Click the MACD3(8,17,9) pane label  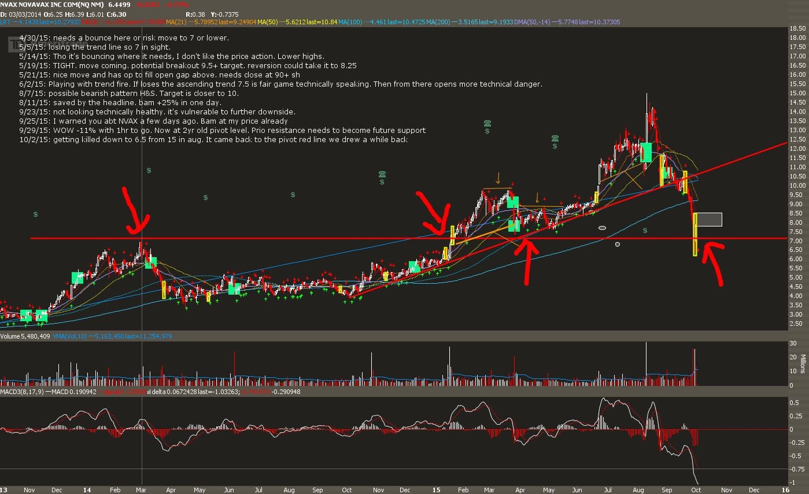point(21,392)
